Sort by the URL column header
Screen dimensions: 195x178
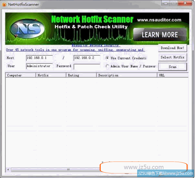[x=173, y=75]
